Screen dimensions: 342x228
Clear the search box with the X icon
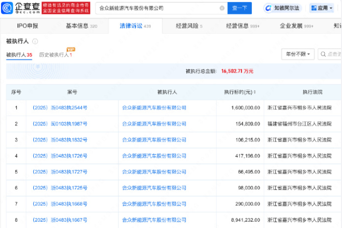(222, 8)
